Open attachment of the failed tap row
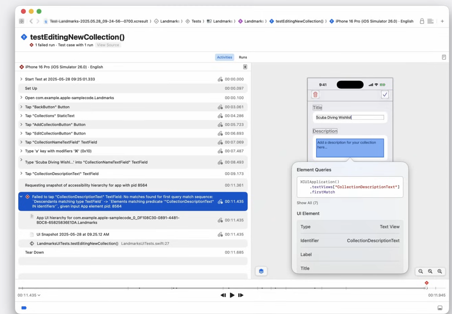The width and height of the screenshot is (452, 314). point(220,202)
